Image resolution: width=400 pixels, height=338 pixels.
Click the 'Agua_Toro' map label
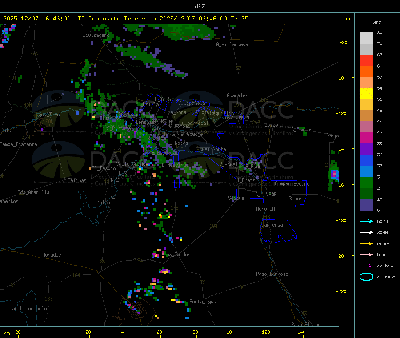point(48,115)
